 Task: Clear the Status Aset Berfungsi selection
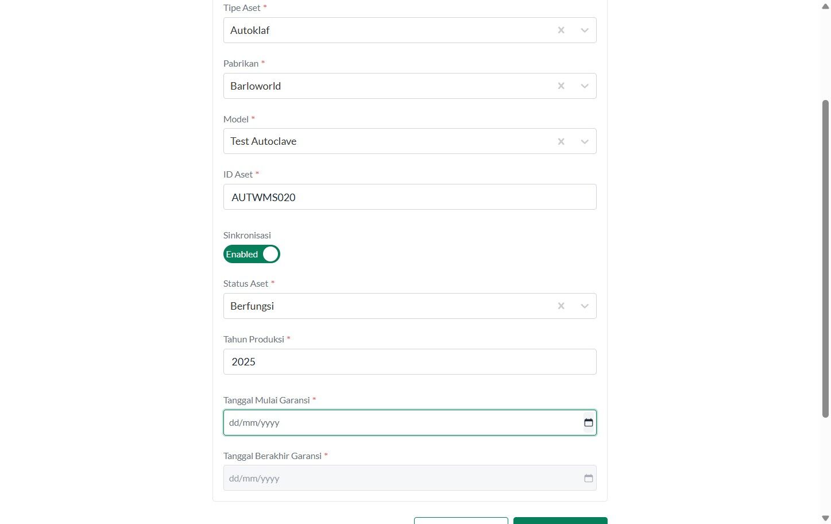pyautogui.click(x=561, y=306)
